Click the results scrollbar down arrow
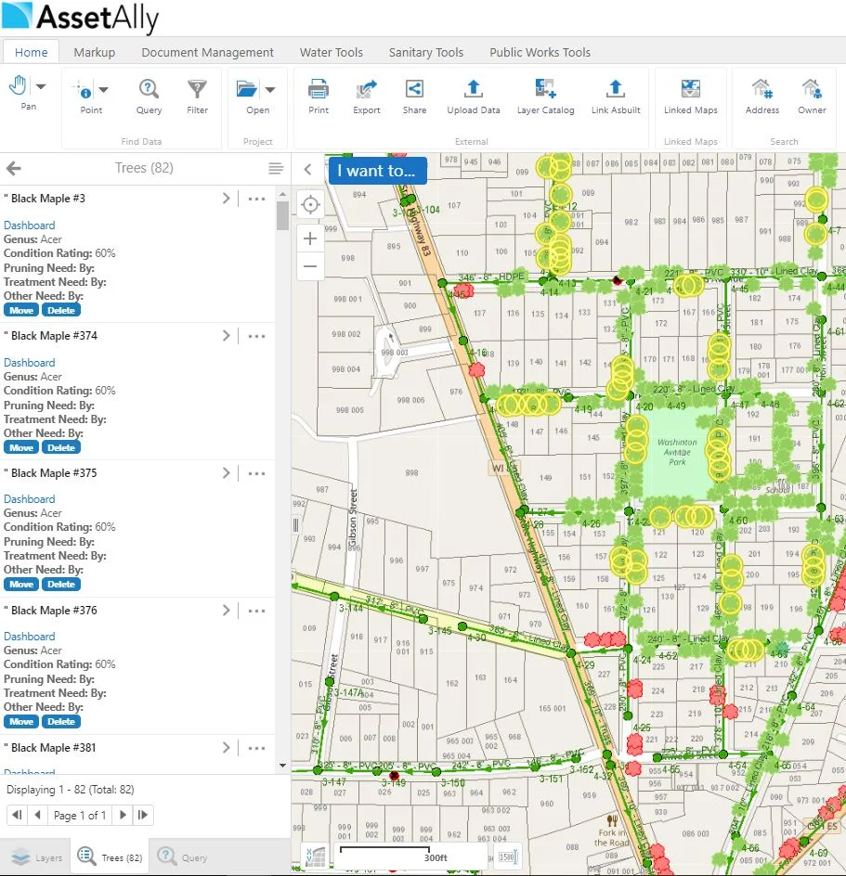Screen dimensions: 846x876 [x=282, y=766]
